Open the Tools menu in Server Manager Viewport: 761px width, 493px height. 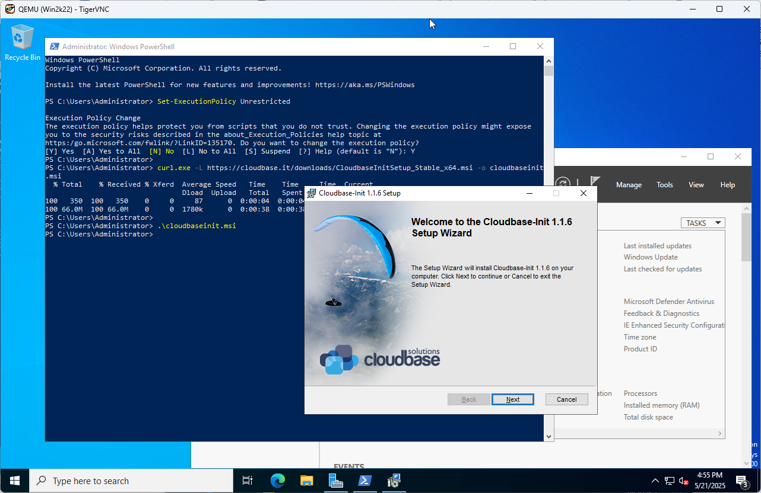(x=665, y=185)
